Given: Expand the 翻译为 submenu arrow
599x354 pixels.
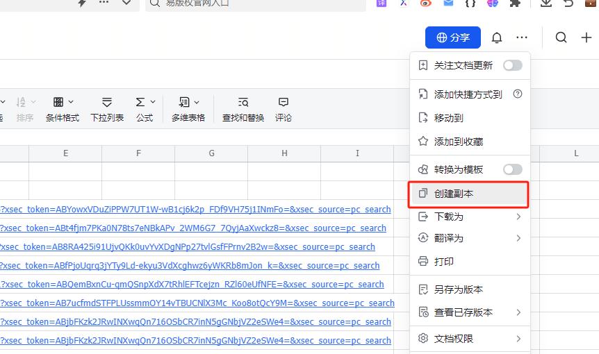Looking at the screenshot, I should pyautogui.click(x=518, y=238).
